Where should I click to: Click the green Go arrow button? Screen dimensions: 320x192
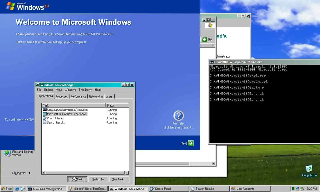pos(204,39)
